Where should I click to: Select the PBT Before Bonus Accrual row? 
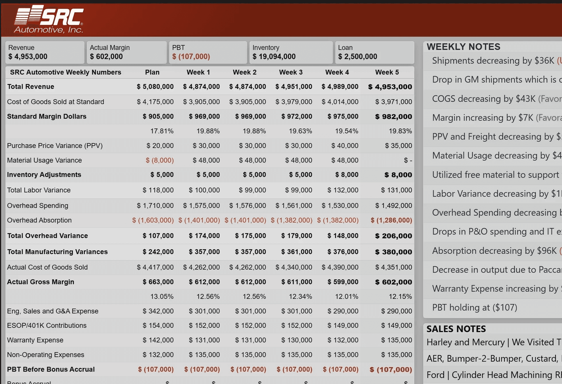click(x=51, y=369)
